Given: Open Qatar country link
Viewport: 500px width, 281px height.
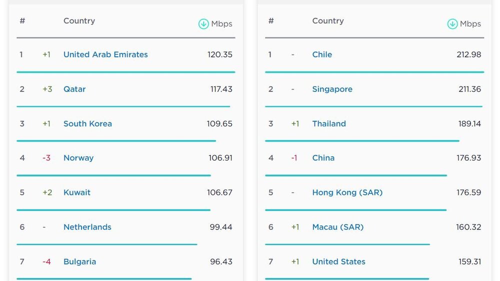Looking at the screenshot, I should click(74, 89).
